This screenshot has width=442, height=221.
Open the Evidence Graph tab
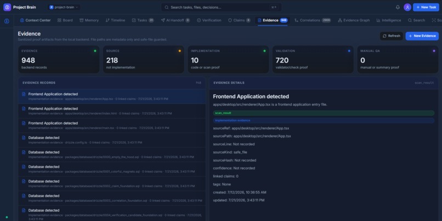point(354,20)
